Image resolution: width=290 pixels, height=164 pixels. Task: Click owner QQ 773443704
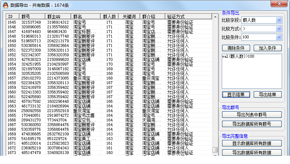[57, 120]
